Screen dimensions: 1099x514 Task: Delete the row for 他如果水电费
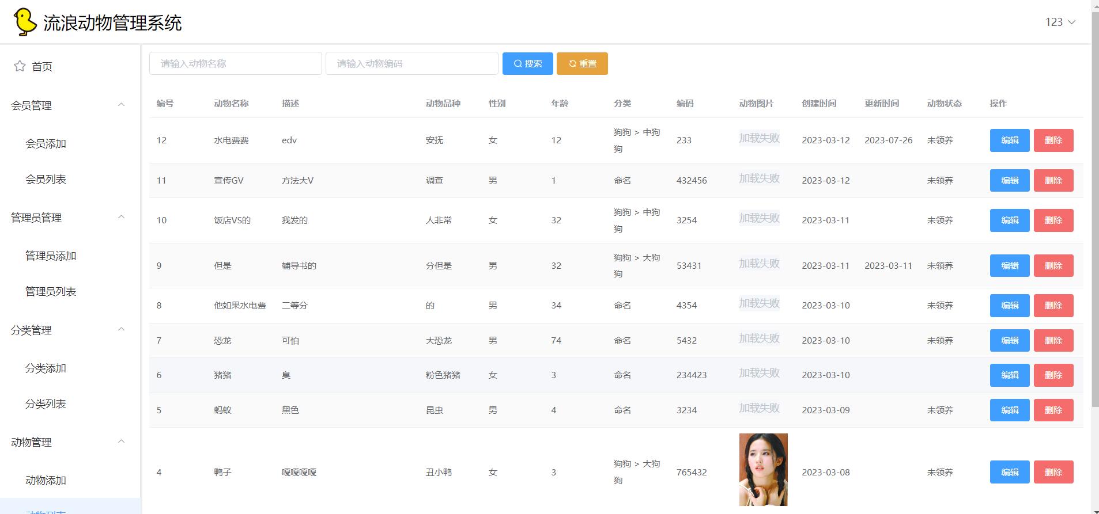1053,306
